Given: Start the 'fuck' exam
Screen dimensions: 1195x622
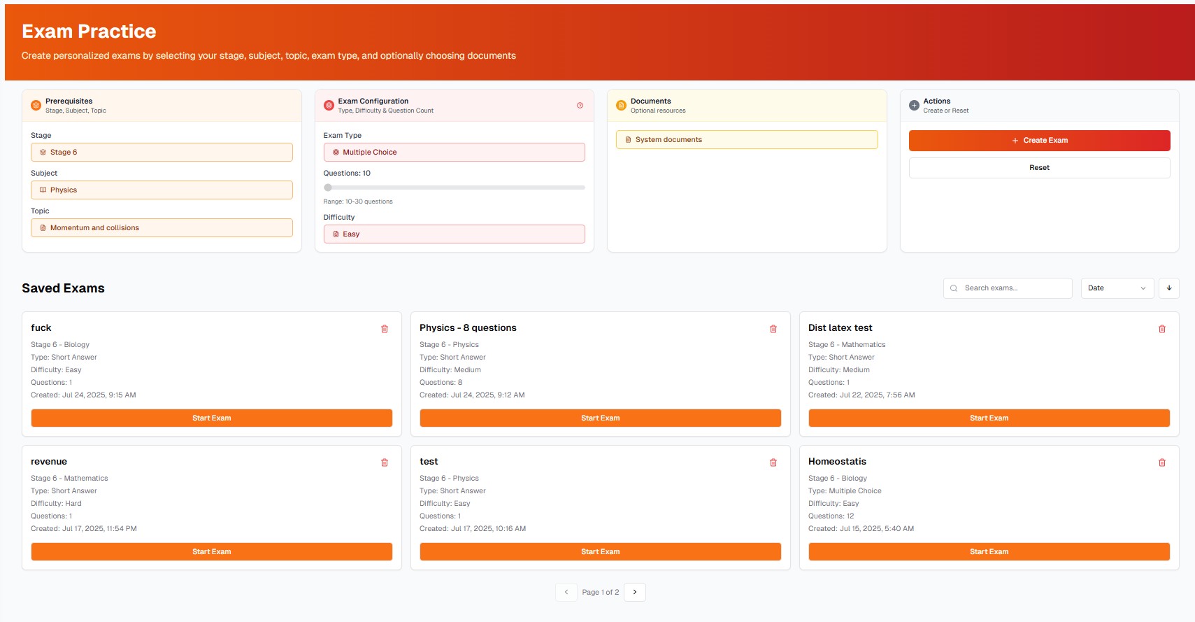Looking at the screenshot, I should [212, 418].
